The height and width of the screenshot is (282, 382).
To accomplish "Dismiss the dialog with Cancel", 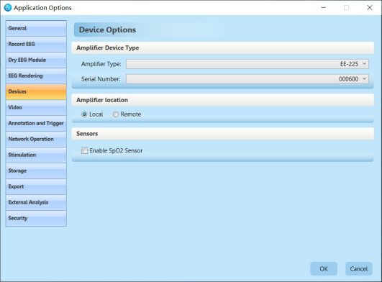I will coord(358,269).
